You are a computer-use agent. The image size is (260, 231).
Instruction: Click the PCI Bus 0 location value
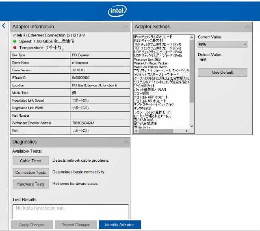(x=94, y=86)
